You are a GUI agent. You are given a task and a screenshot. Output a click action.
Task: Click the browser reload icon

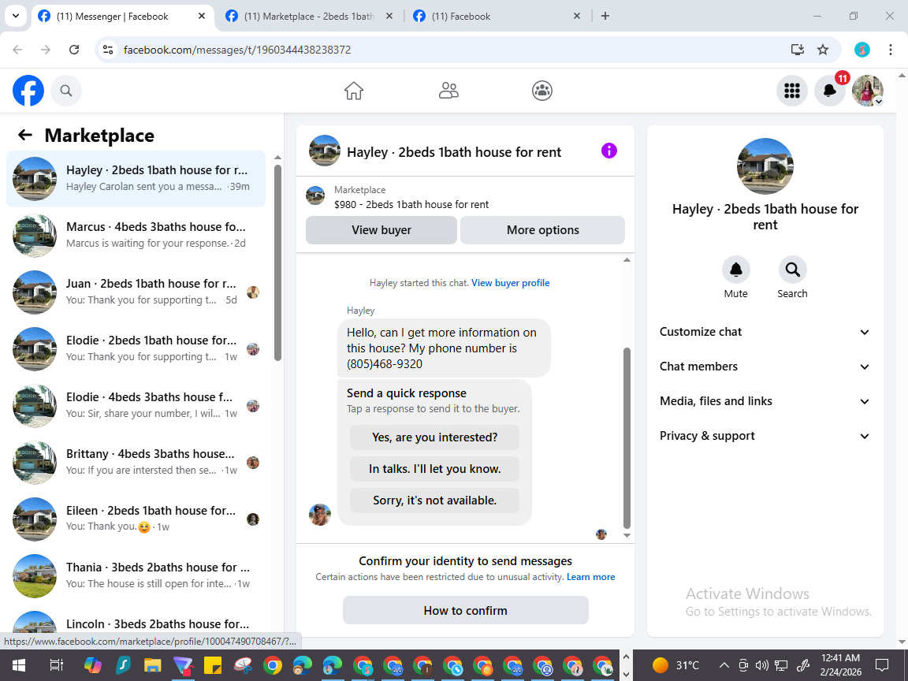[x=74, y=50]
